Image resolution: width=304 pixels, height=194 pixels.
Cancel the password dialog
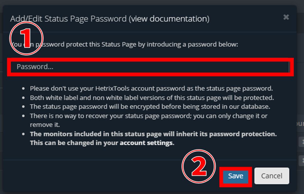[272, 176]
